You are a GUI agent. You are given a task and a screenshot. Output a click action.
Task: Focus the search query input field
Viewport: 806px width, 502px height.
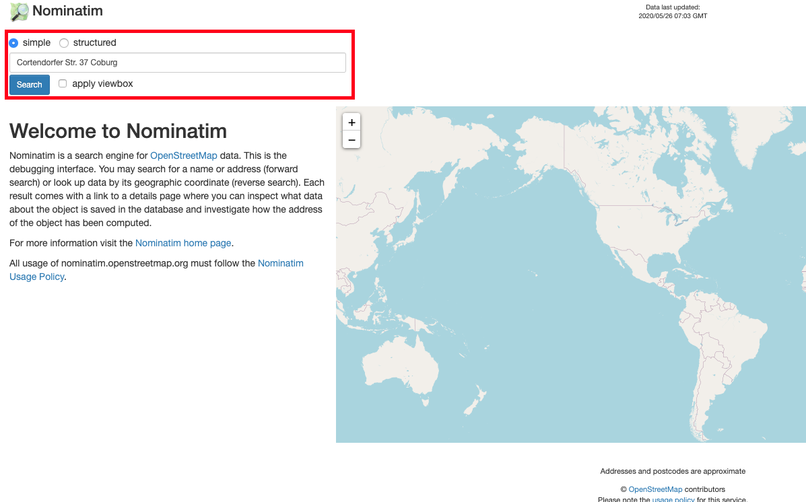177,63
